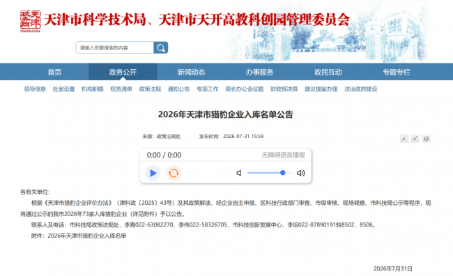Open the 政策法规 submenu link
The width and height of the screenshot is (453, 276).
[x=150, y=89]
